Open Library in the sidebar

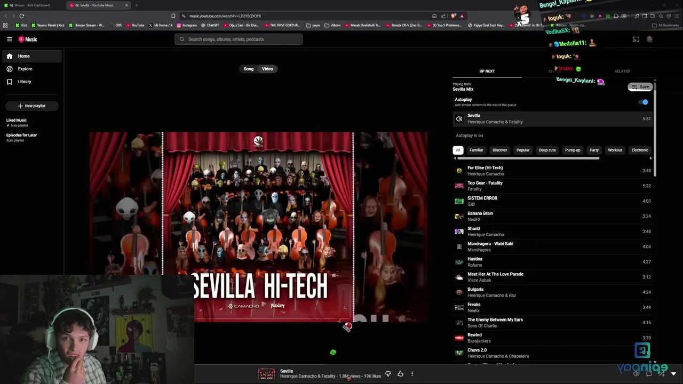[x=32, y=82]
